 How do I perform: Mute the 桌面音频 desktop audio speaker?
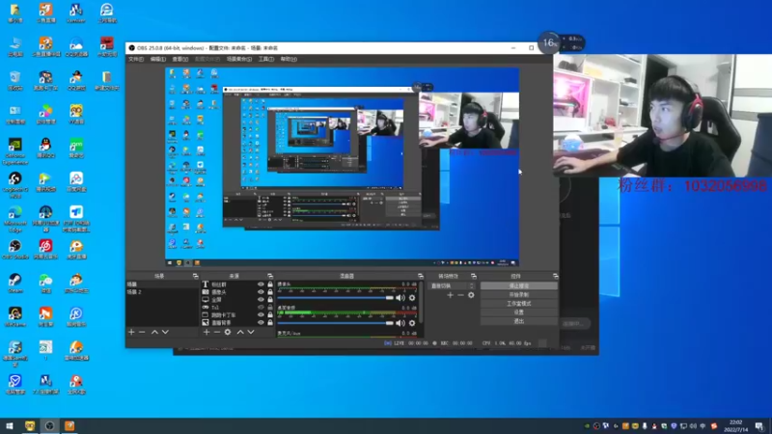tap(400, 323)
